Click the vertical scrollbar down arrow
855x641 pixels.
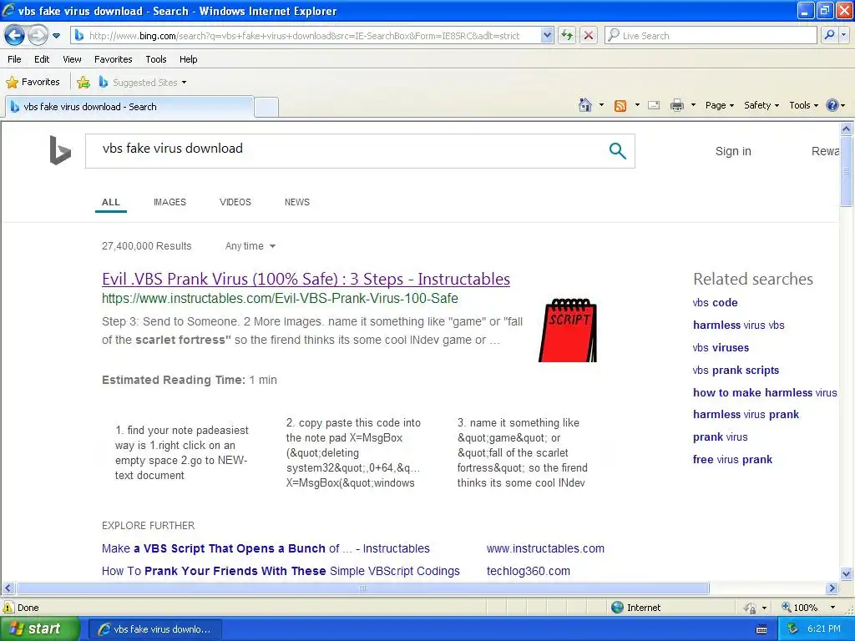846,573
